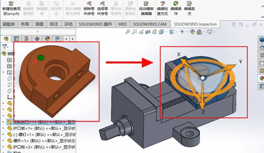Screen dimensions: 264x153
Task: Switch to the 草图 tab
Action: (39, 24)
